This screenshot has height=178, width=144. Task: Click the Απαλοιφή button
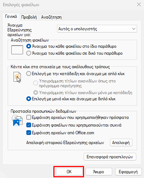[121, 143]
